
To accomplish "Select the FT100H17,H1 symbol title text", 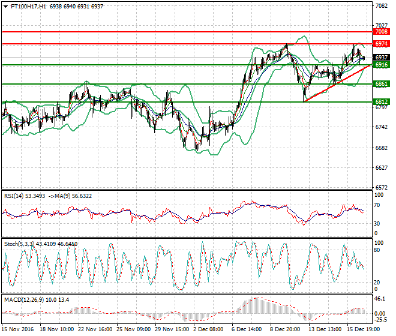I will pos(29,7).
